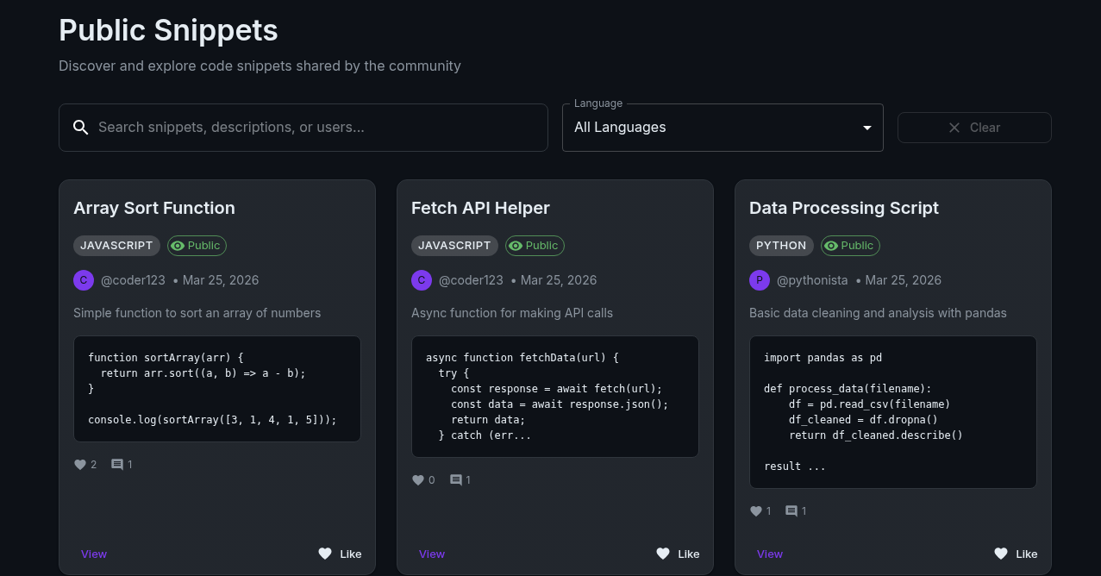Click the PYTHON language tag
The height and width of the screenshot is (576, 1101).
click(x=781, y=246)
